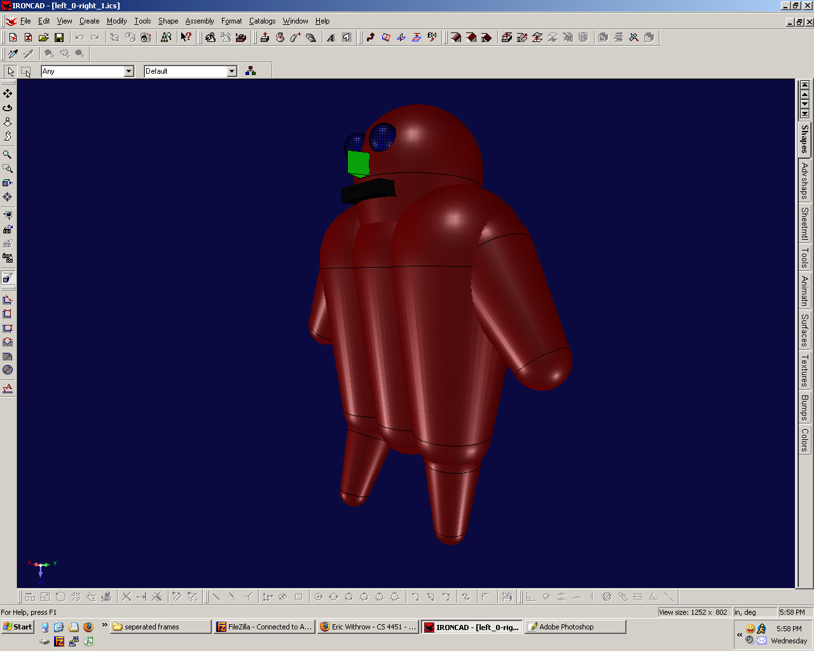The image size is (814, 651).
Task: Open the Colors catalog tab
Action: [804, 439]
